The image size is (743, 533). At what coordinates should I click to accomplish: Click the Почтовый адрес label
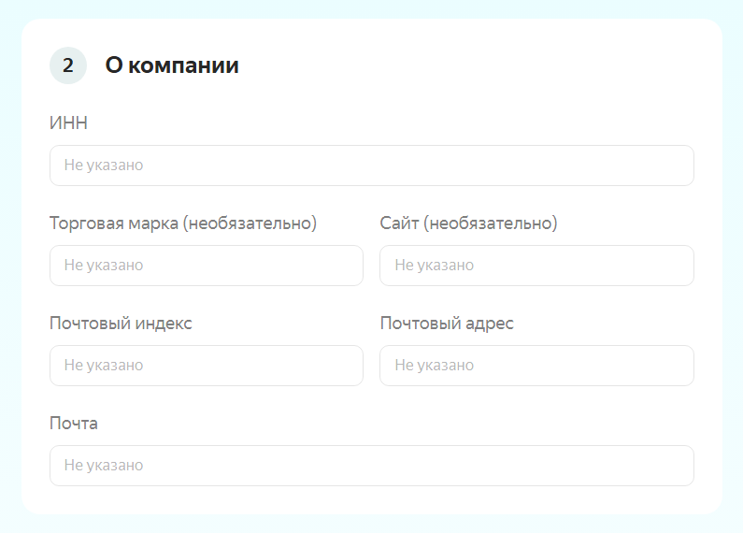tap(447, 324)
